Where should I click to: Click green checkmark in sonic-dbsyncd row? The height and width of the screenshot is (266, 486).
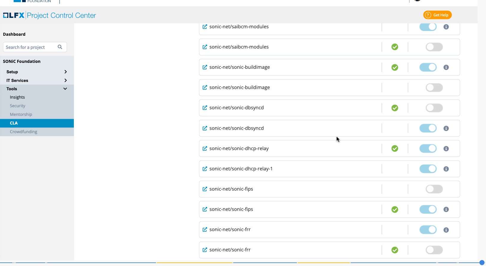[395, 108]
